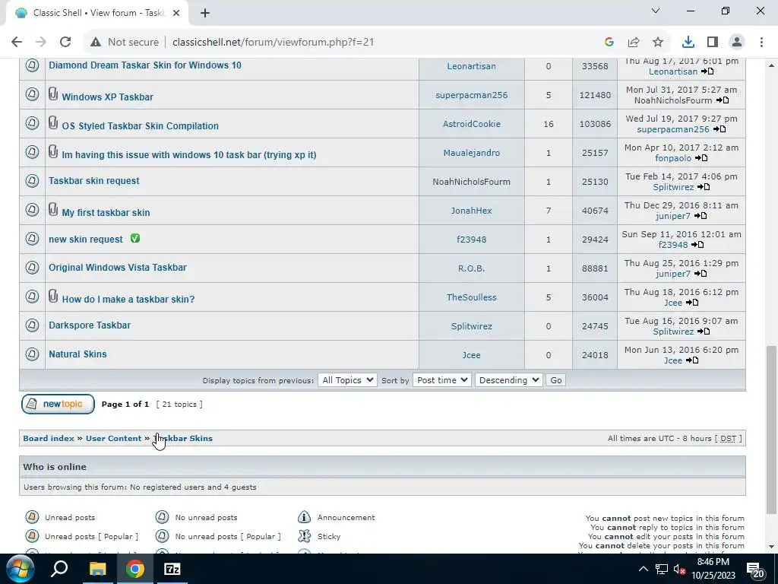Image resolution: width=778 pixels, height=584 pixels.
Task: Open the All Topics dropdown
Action: pyautogui.click(x=347, y=380)
